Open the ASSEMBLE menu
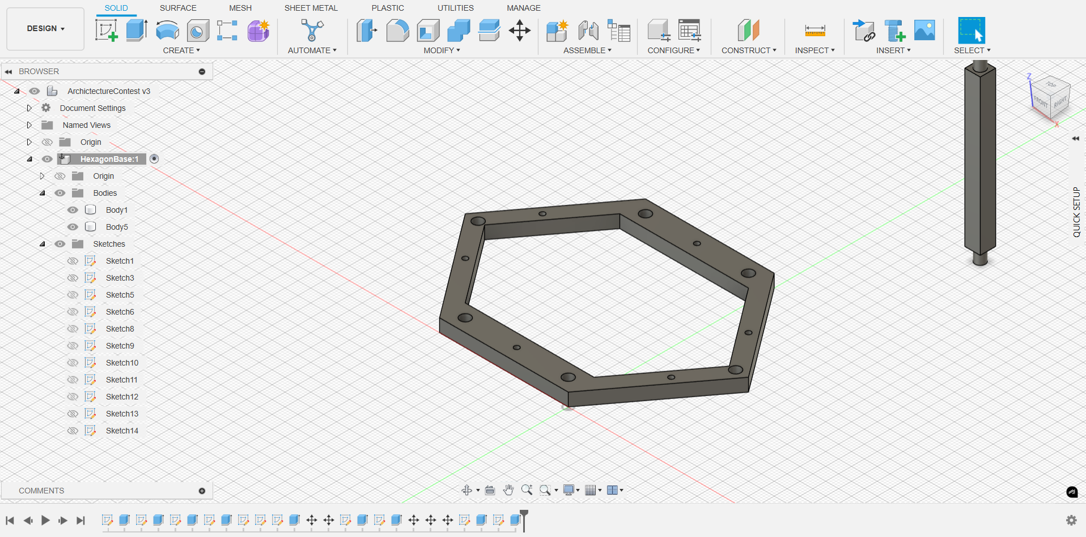 click(587, 50)
